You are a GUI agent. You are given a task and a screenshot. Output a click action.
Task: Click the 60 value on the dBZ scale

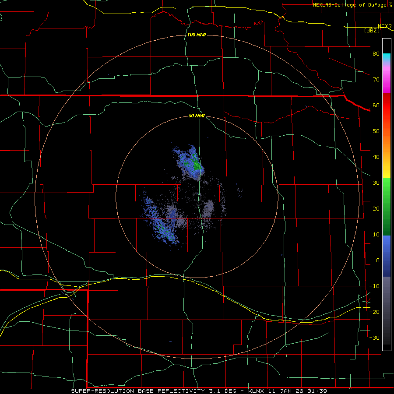pyautogui.click(x=376, y=105)
